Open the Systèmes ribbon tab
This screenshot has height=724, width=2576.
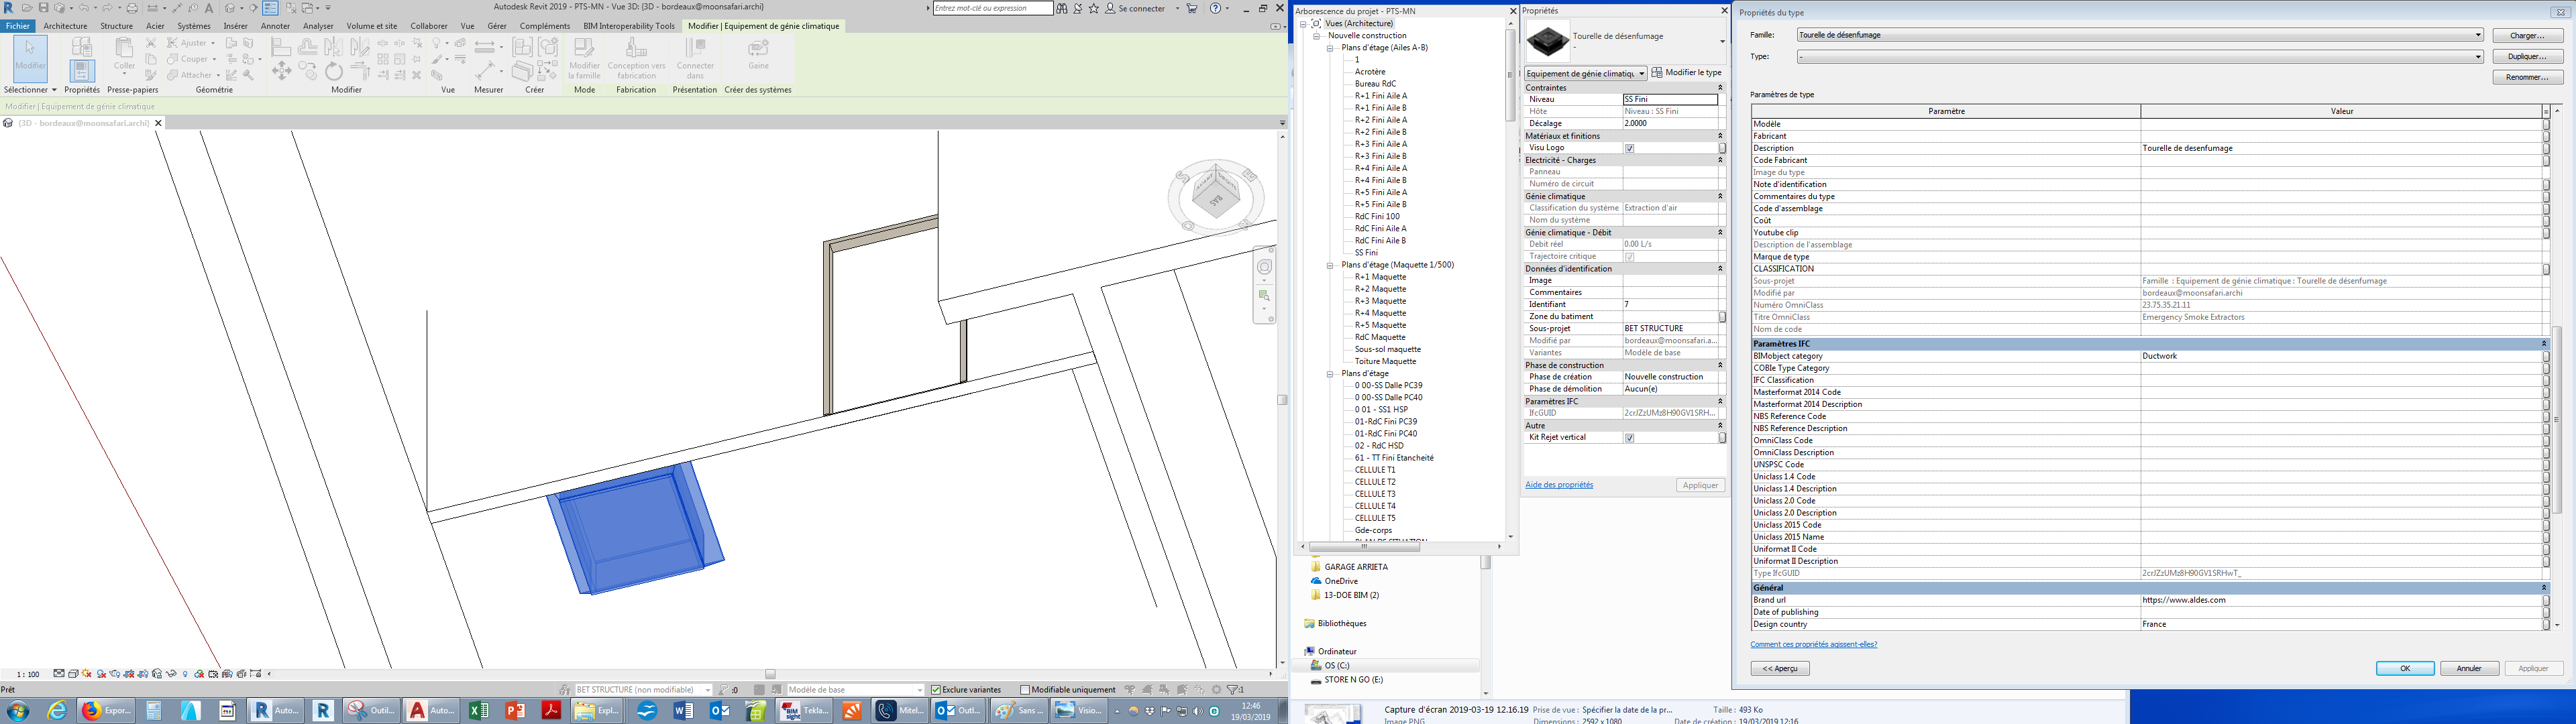point(194,26)
